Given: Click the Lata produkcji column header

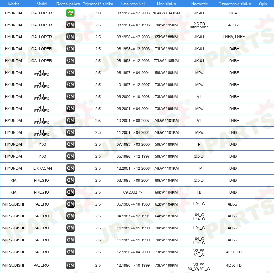Looking at the screenshot, I should tap(133, 4).
